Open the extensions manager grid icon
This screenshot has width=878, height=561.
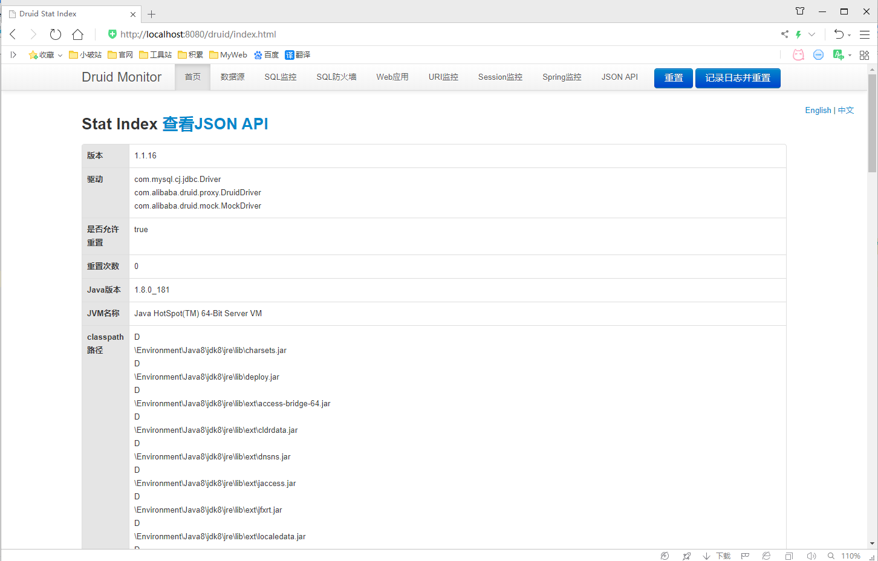[864, 55]
